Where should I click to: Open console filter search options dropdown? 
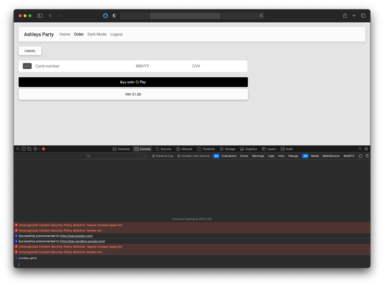[x=89, y=156]
